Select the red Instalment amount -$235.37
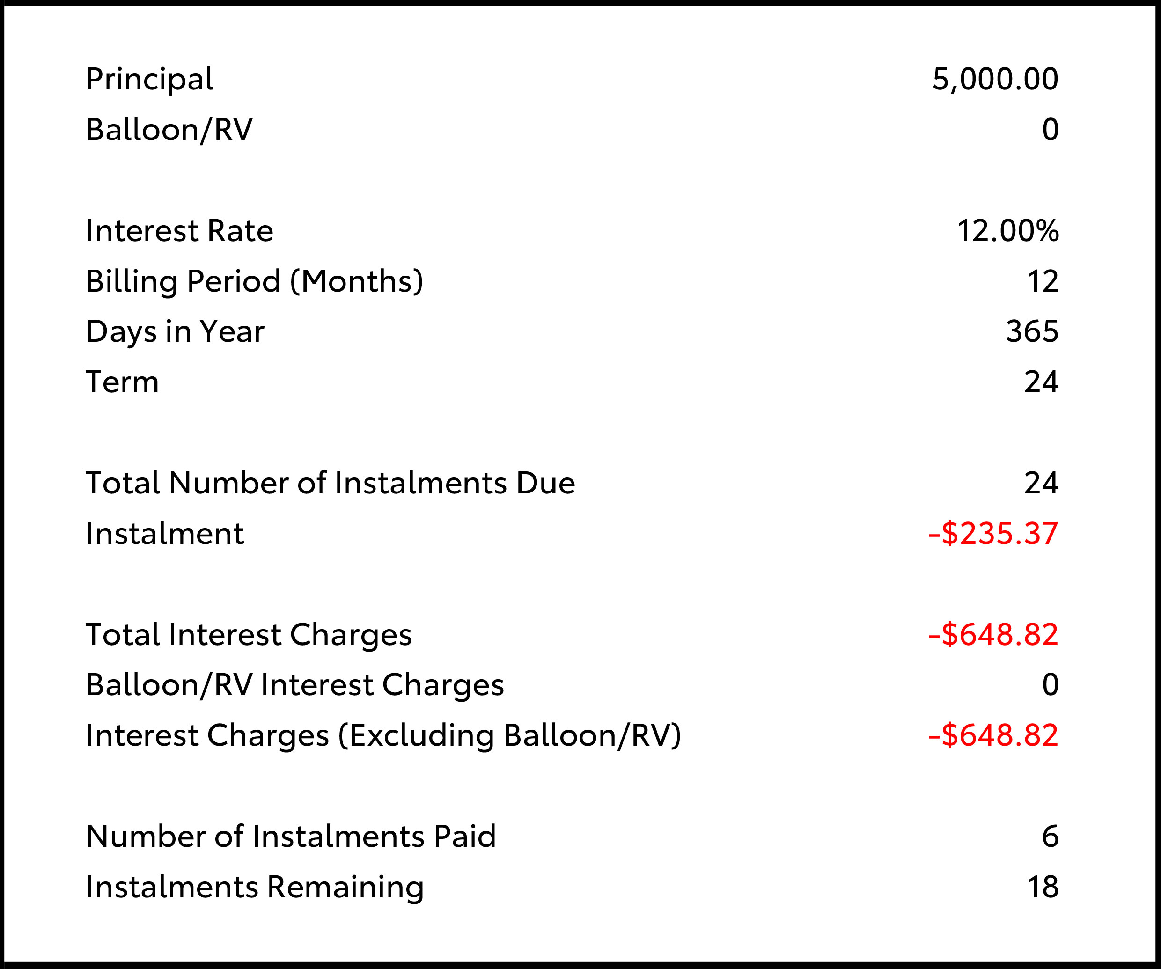The image size is (1161, 969). pos(993,534)
